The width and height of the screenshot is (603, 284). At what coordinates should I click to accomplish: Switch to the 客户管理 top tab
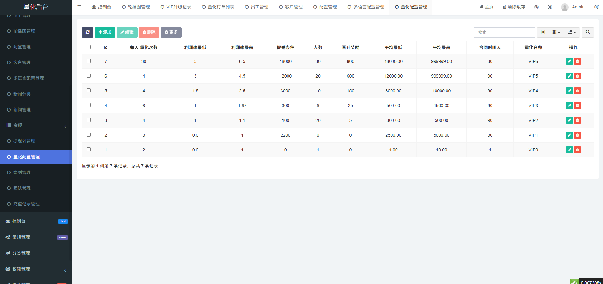click(291, 7)
